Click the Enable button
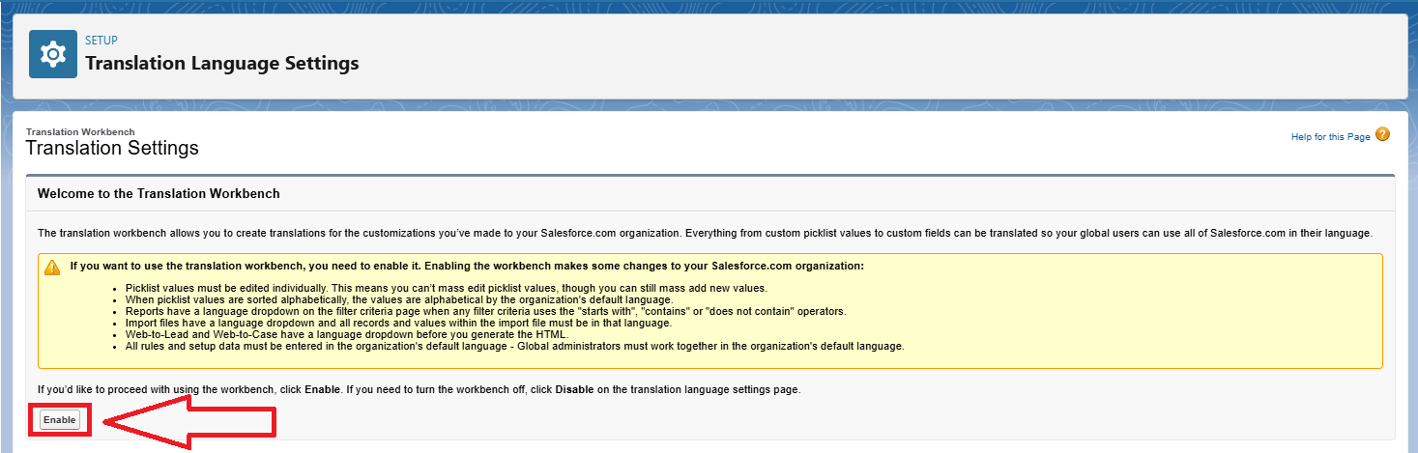 click(59, 420)
